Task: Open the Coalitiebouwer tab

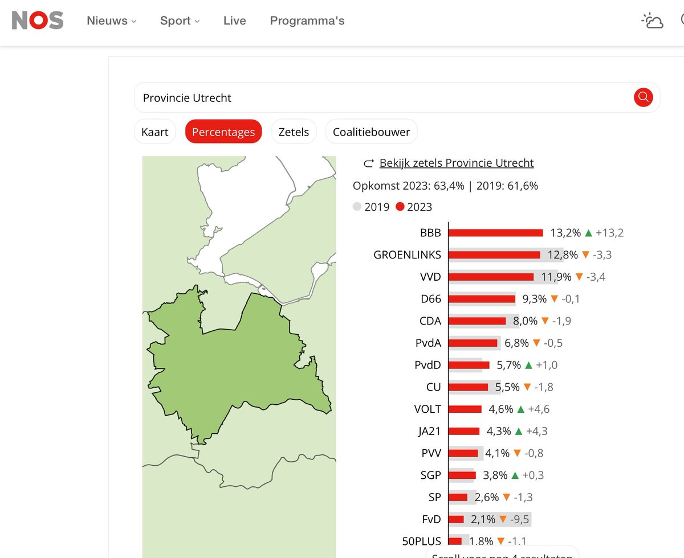Action: (372, 132)
